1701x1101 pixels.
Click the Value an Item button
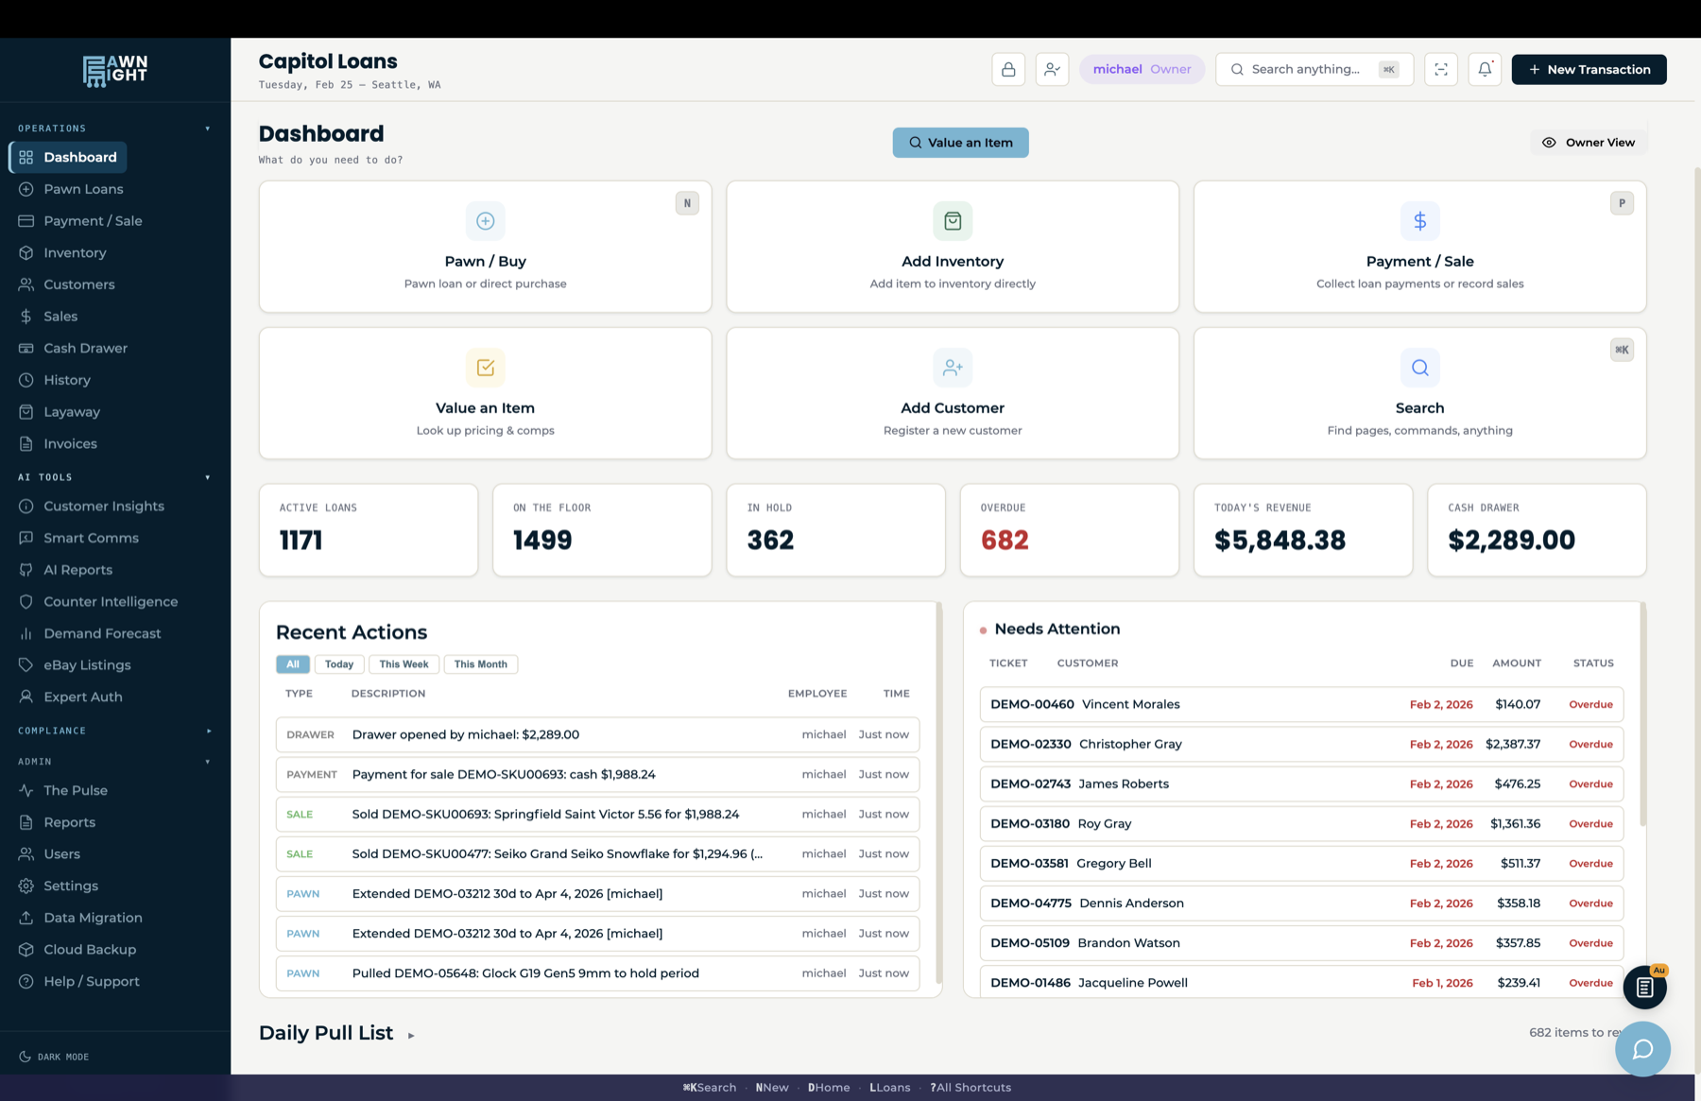[960, 142]
